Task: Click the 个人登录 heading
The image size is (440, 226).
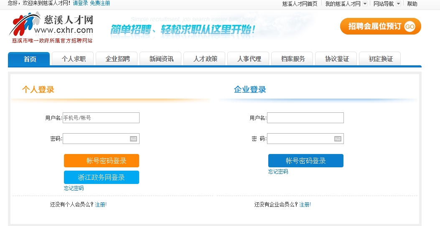Action: click(x=38, y=89)
